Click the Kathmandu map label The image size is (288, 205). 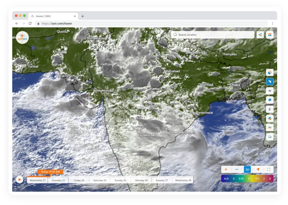tap(197, 53)
